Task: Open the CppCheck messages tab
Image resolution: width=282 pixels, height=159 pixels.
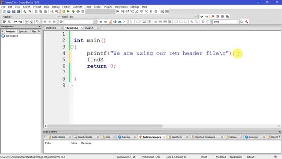Action: (x=204, y=137)
